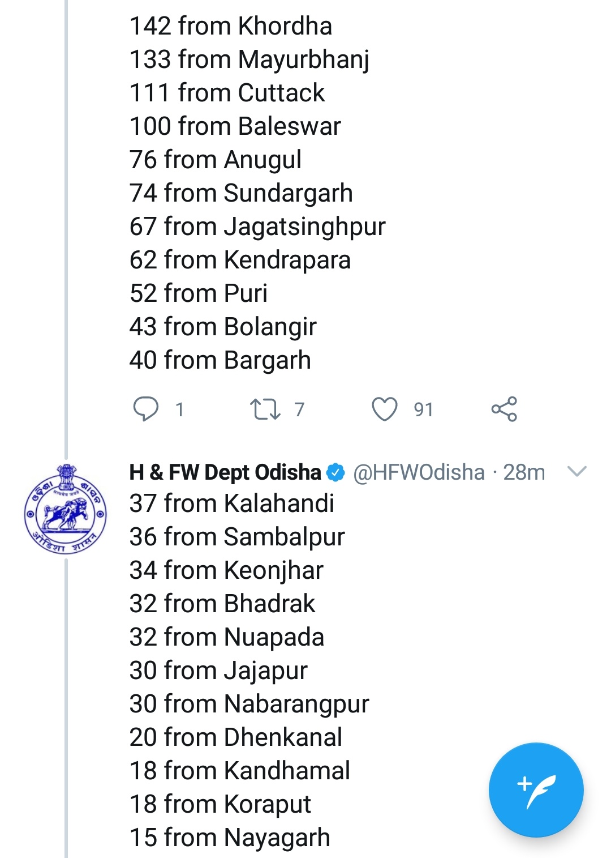Expand the tweet options chevron
Image resolution: width=611 pixels, height=858 pixels.
[x=576, y=471]
